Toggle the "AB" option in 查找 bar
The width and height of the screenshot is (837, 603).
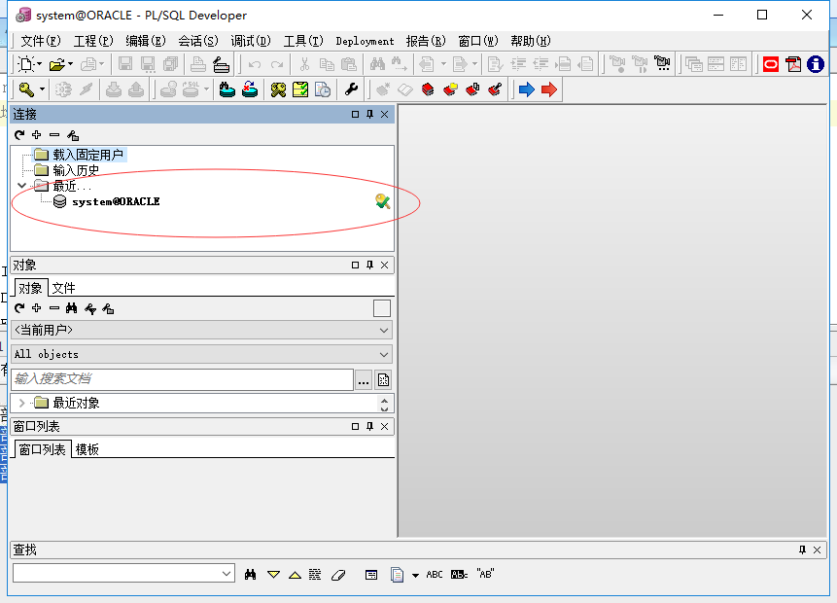point(485,574)
